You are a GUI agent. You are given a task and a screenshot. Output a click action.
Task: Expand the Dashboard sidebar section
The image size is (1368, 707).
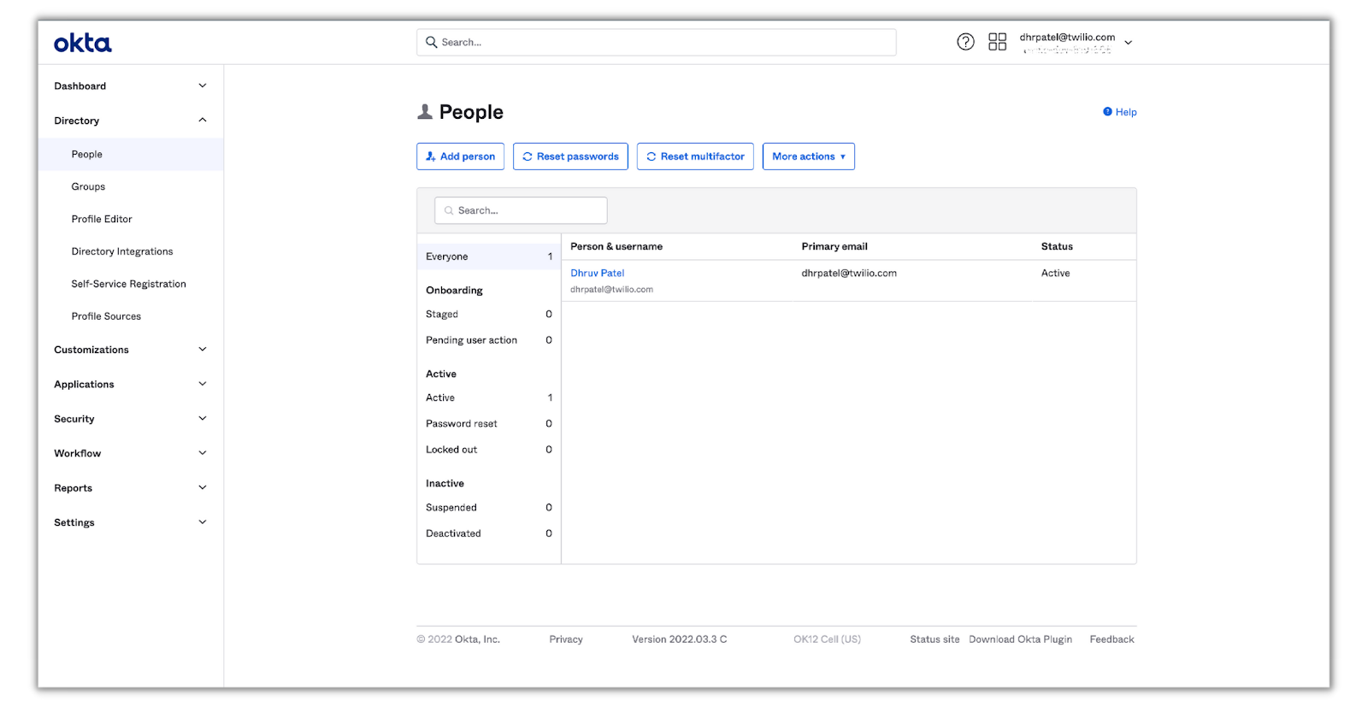[130, 86]
